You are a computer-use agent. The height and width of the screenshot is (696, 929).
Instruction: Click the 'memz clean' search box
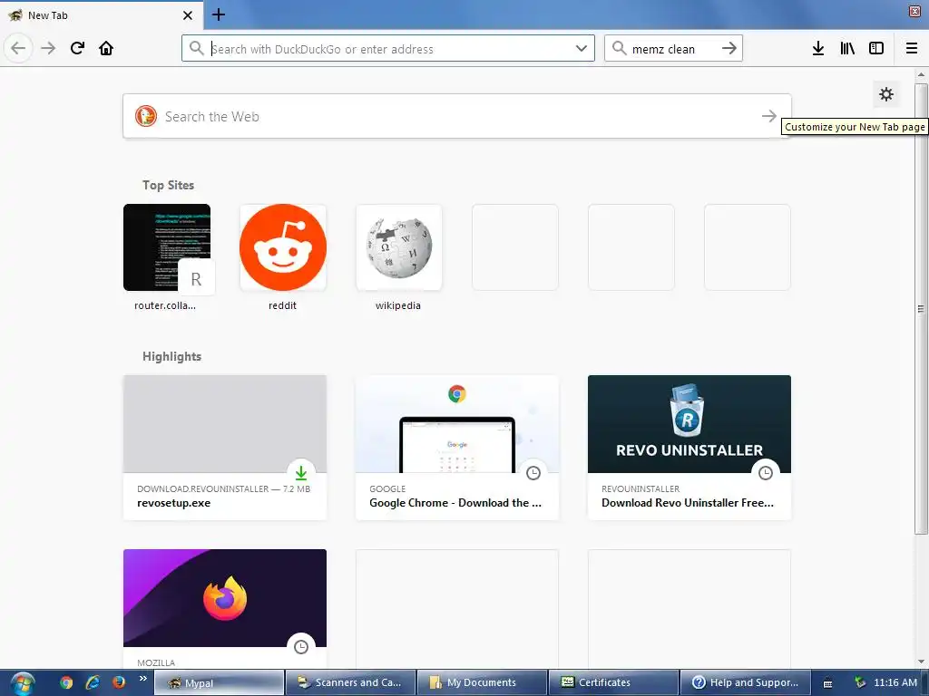coord(673,49)
